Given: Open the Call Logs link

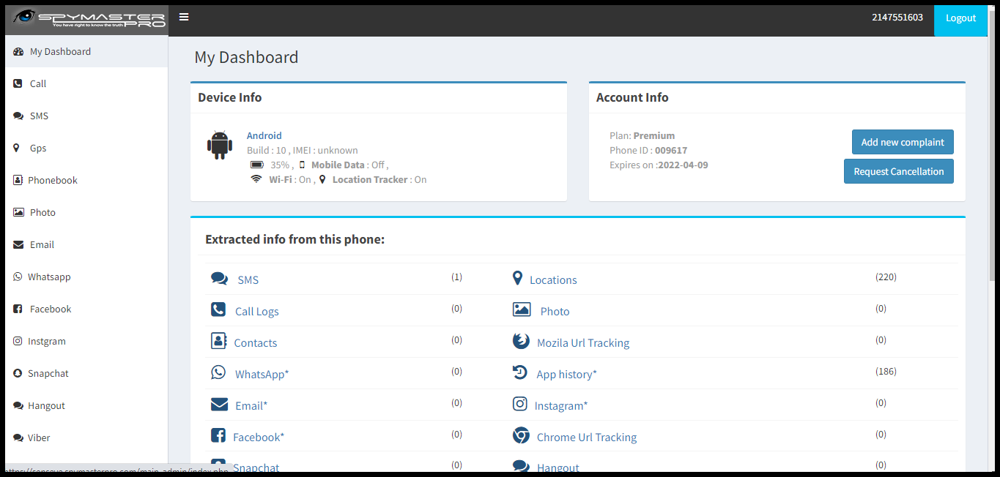Looking at the screenshot, I should (257, 311).
